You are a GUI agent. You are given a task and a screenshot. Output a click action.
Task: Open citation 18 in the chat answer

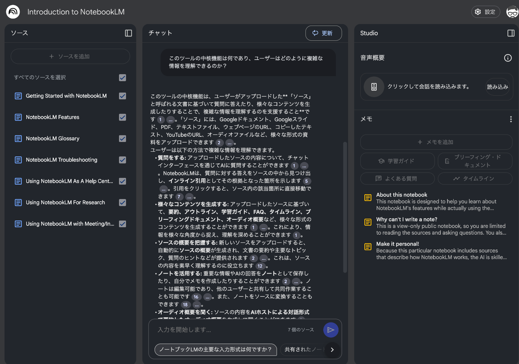pyautogui.click(x=185, y=305)
